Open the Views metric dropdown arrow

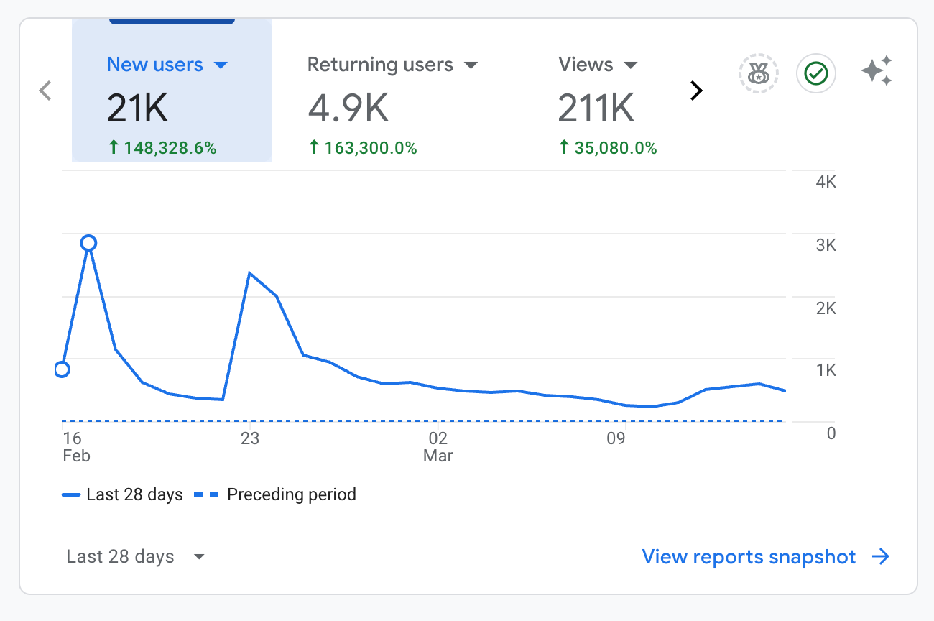tap(631, 65)
